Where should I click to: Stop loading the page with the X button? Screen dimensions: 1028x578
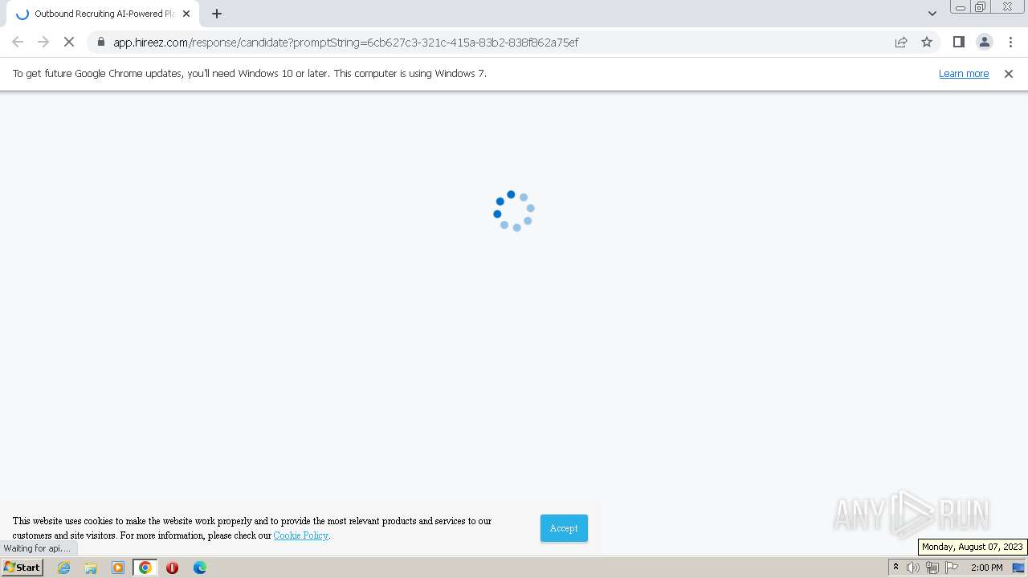coord(69,42)
